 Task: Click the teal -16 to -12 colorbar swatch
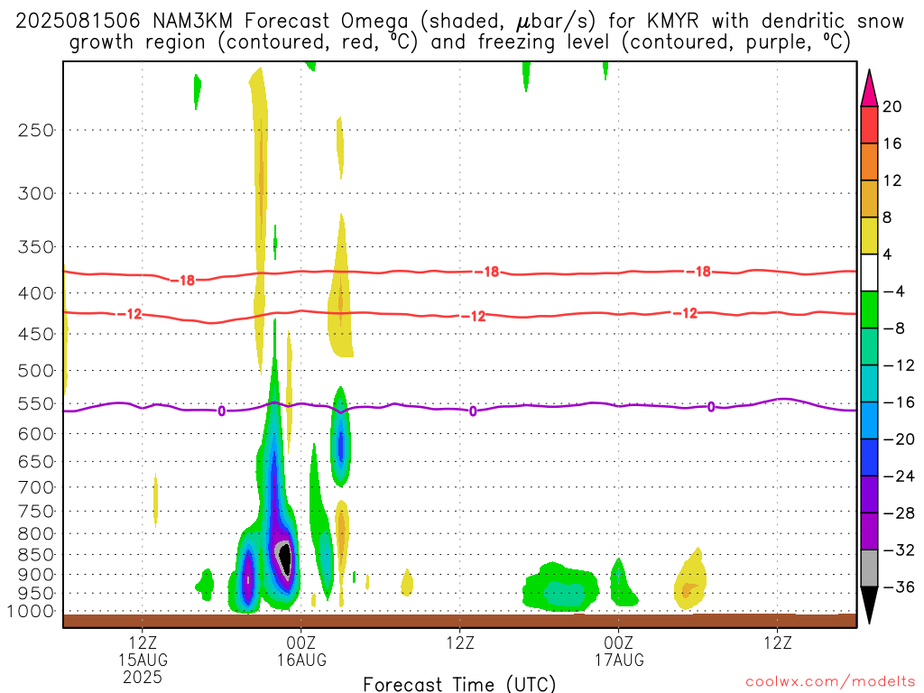pos(869,383)
